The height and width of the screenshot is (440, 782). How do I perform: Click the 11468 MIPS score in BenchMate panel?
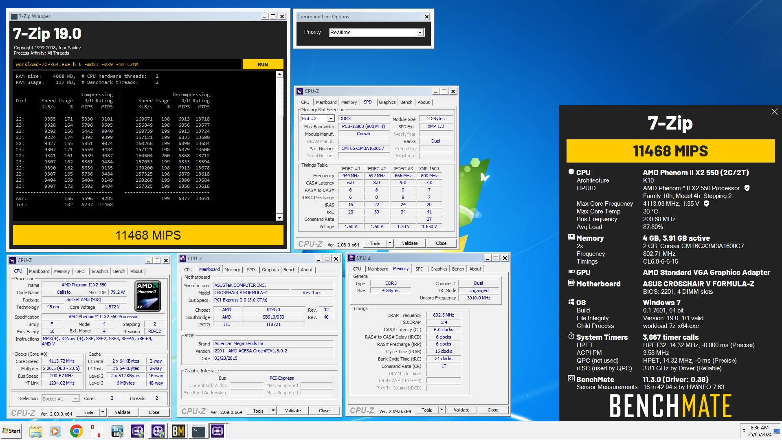tap(670, 151)
